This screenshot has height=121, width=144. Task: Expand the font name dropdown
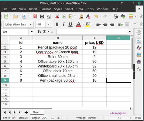[30, 24]
